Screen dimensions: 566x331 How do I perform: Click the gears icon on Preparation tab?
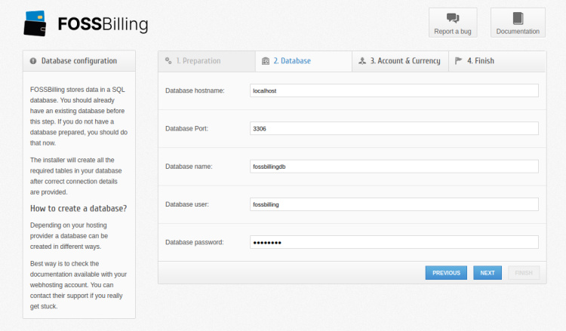pos(168,61)
